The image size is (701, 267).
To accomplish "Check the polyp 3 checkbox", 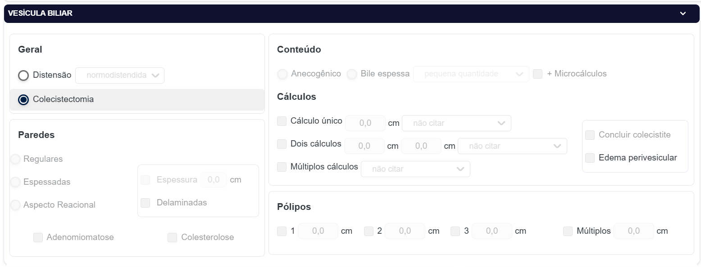I will tap(455, 231).
